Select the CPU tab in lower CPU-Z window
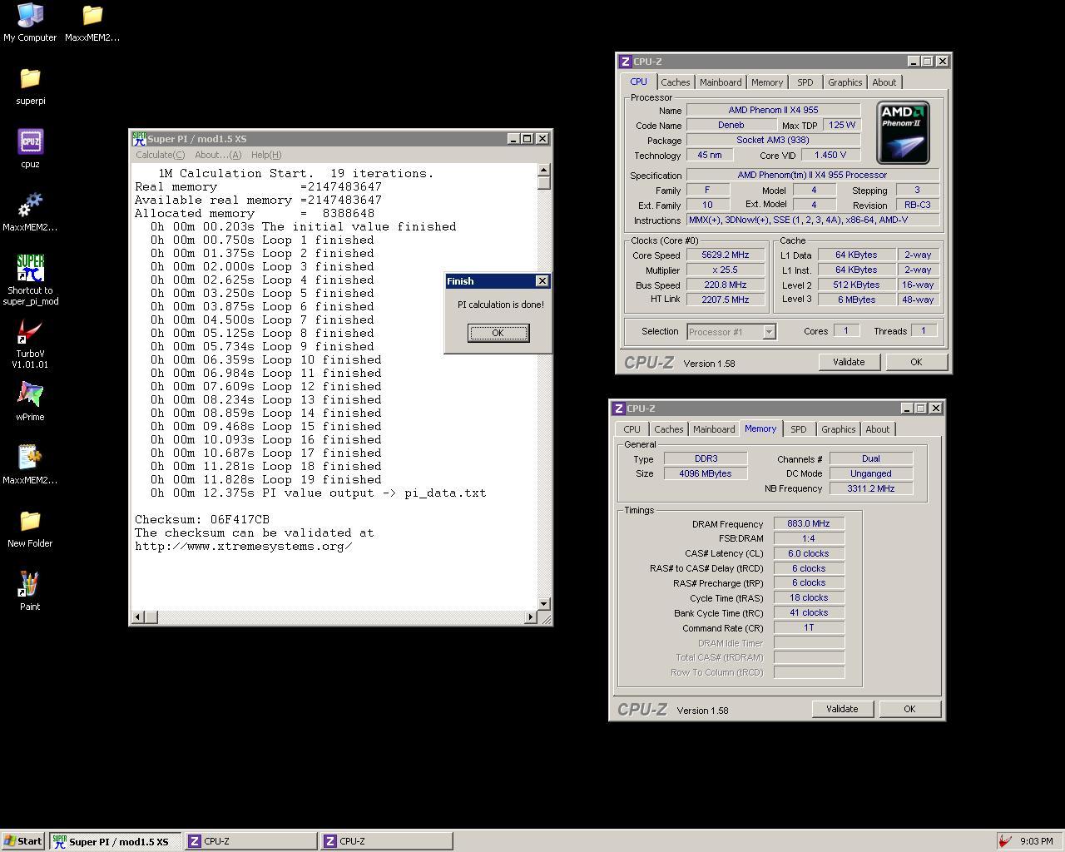Image resolution: width=1065 pixels, height=852 pixels. [632, 429]
